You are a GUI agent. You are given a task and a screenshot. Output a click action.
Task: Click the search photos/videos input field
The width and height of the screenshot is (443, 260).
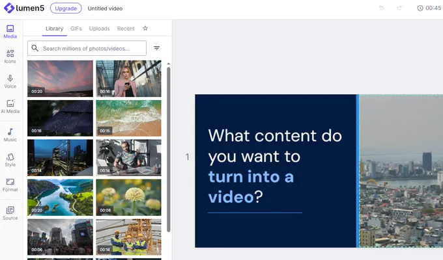87,48
